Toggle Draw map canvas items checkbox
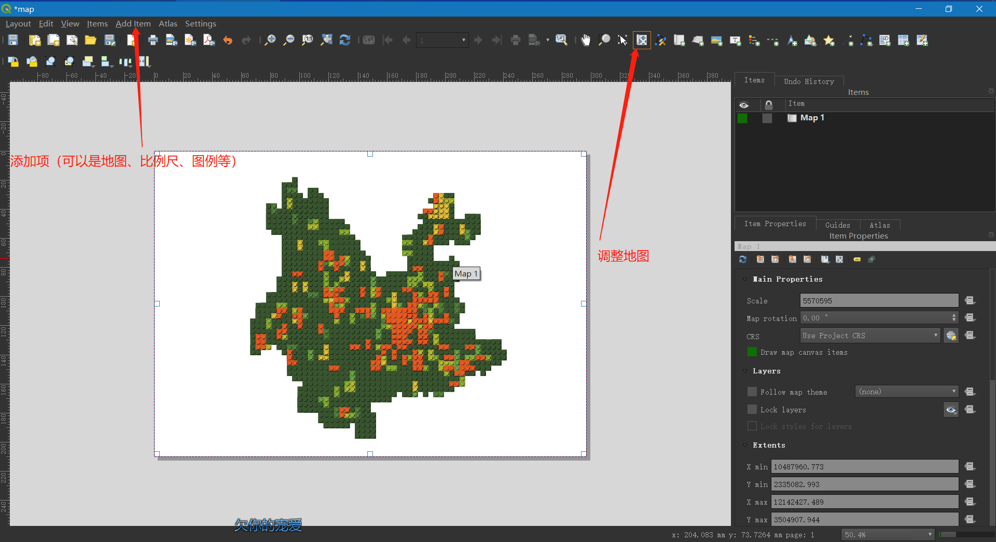The height and width of the screenshot is (542, 996). click(x=752, y=352)
